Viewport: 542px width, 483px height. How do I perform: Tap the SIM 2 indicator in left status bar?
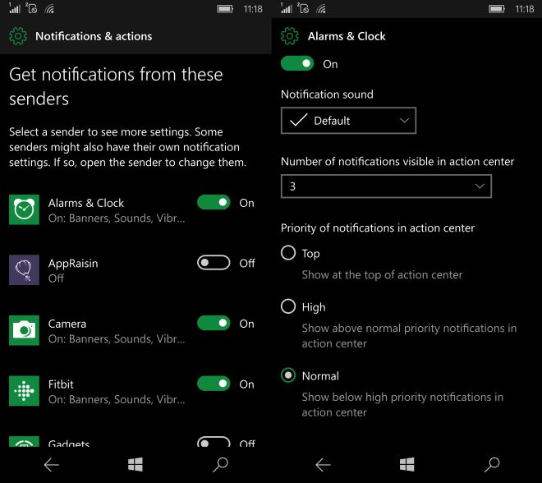click(x=31, y=8)
